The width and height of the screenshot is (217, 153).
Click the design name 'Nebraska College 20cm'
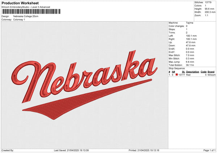26,16
